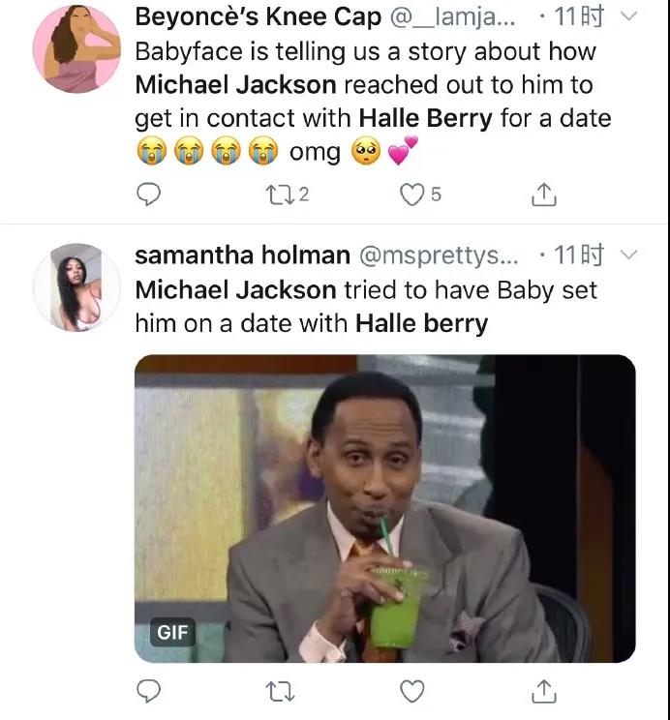Open Beyoncè's Knee Cap profile picture
Image resolution: width=670 pixels, height=720 pixels.
click(x=76, y=54)
